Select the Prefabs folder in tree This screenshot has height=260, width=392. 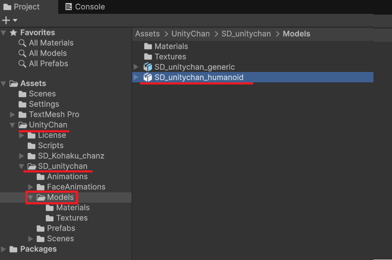[x=61, y=228]
